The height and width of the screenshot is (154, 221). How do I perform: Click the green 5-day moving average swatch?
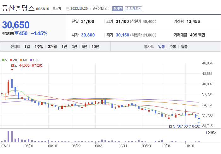tap(3, 60)
